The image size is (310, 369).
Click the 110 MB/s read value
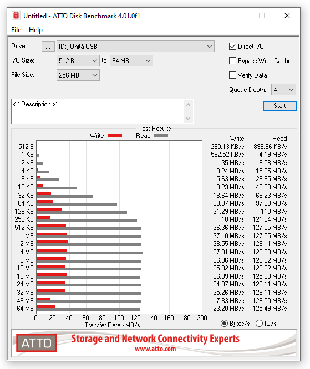274,212
